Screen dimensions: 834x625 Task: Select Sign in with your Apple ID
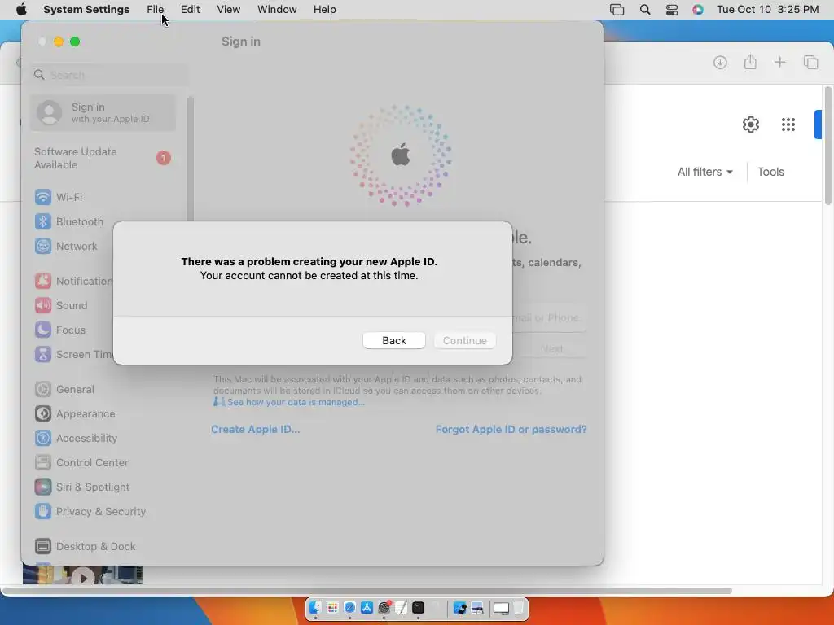coord(103,112)
